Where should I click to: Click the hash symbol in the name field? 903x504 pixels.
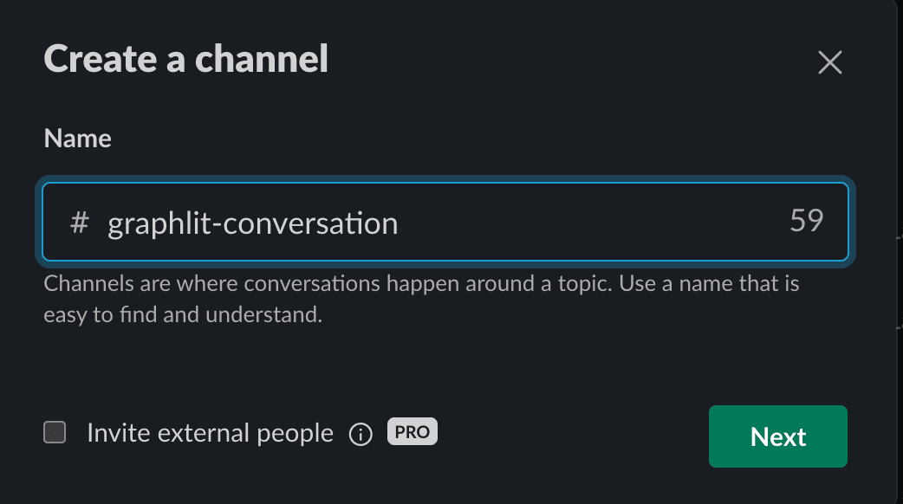(x=79, y=223)
